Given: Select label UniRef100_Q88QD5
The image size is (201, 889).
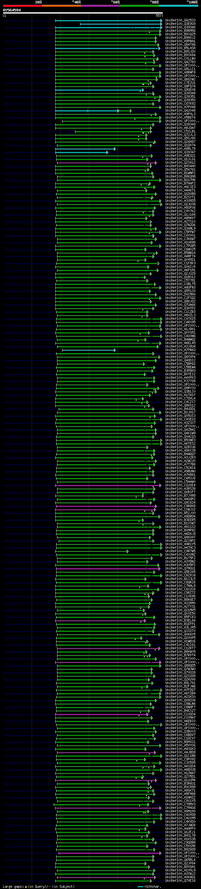Looking at the screenshot, I should 180,666.
